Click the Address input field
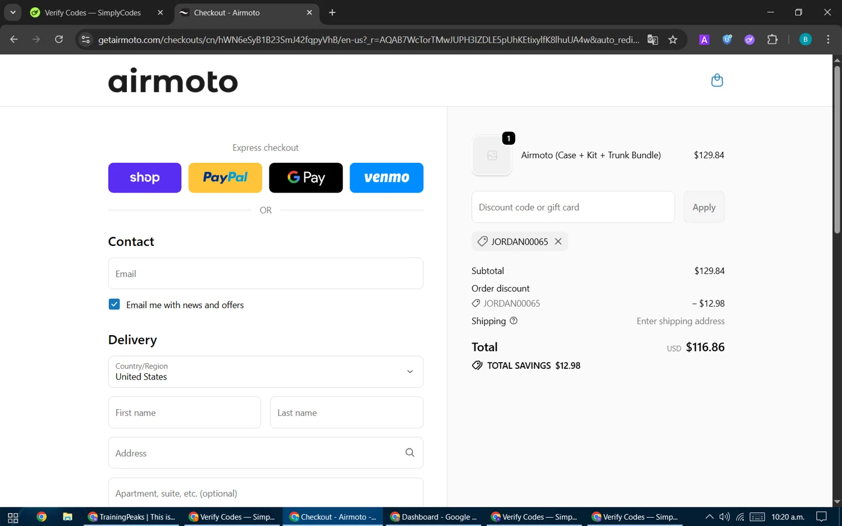Viewport: 842px width, 526px height. tap(266, 453)
